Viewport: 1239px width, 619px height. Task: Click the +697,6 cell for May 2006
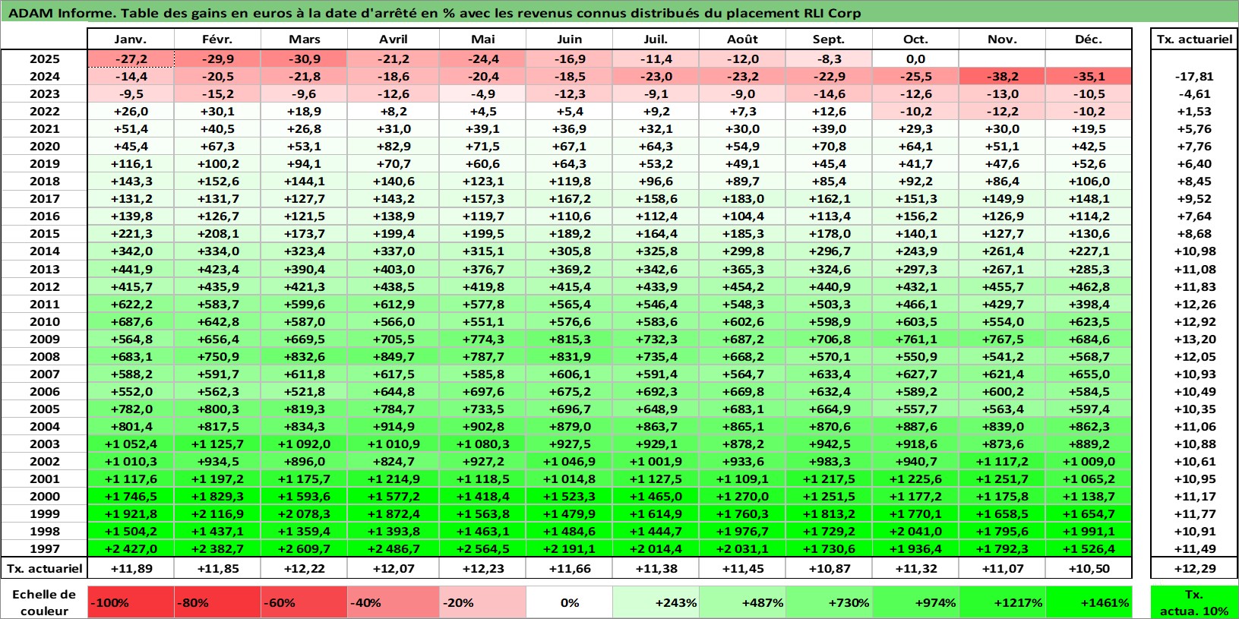click(x=482, y=391)
